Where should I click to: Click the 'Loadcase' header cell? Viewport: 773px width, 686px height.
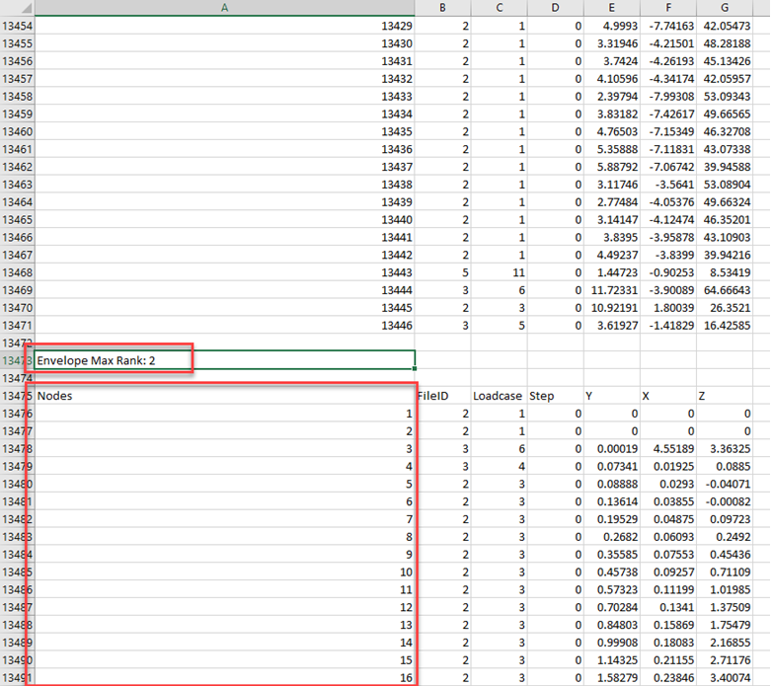[x=499, y=396]
